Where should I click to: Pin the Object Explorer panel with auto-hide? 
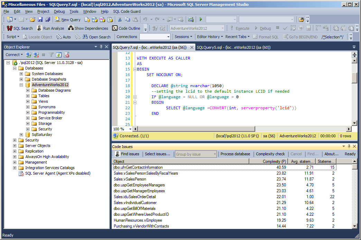[x=101, y=47]
